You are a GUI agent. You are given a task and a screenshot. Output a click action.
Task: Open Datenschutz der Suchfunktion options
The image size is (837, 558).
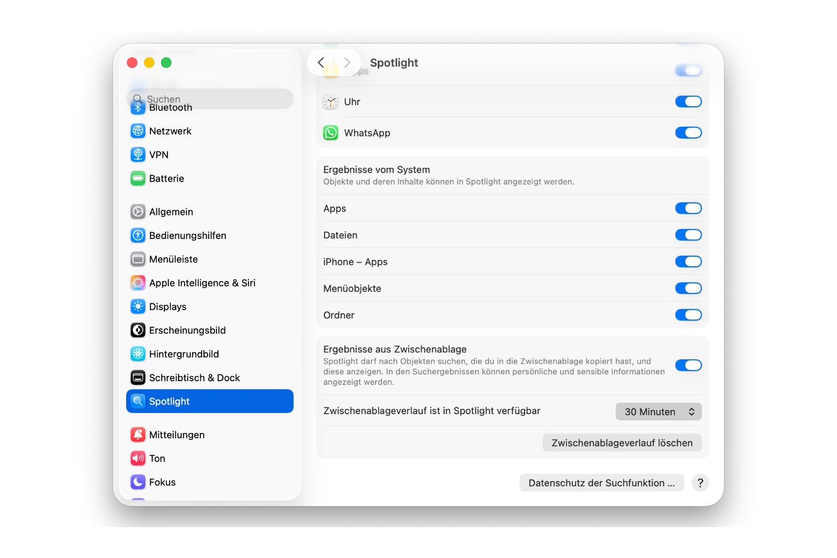pos(601,482)
